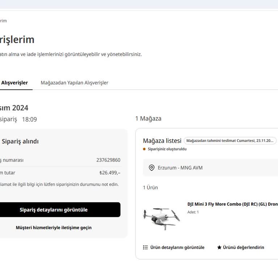Click order number 237629860
Image resolution: width=278 pixels, height=278 pixels.
[x=108, y=160]
